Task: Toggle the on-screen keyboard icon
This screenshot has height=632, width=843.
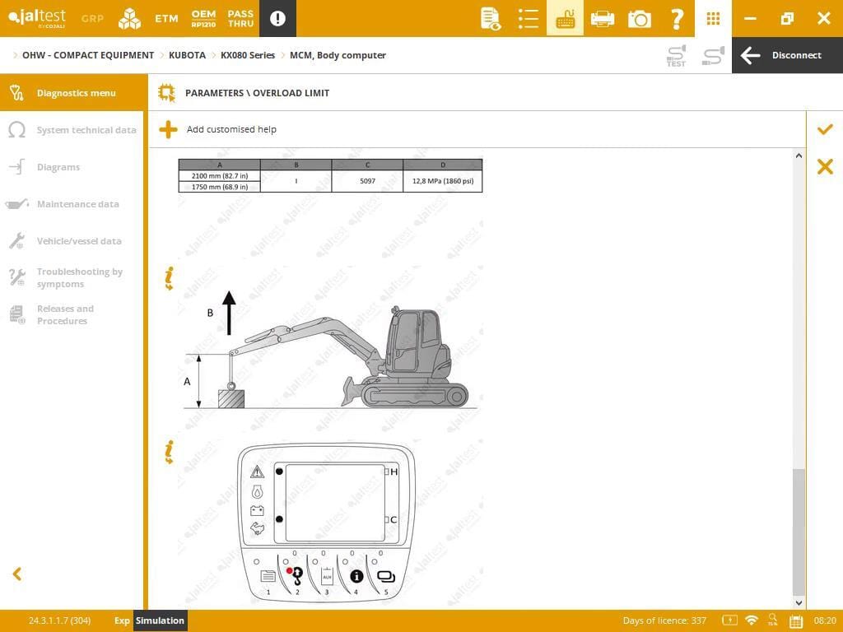Action: coord(565,18)
